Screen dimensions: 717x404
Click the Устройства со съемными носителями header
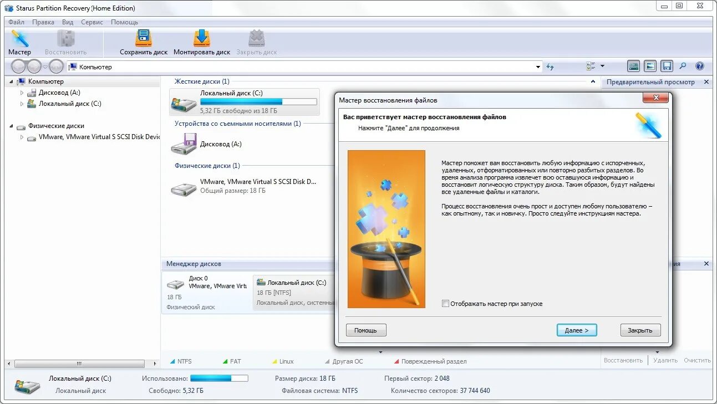click(237, 124)
